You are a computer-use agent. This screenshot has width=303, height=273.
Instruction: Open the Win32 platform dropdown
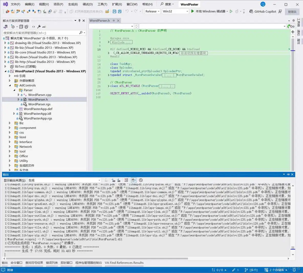click(x=175, y=11)
